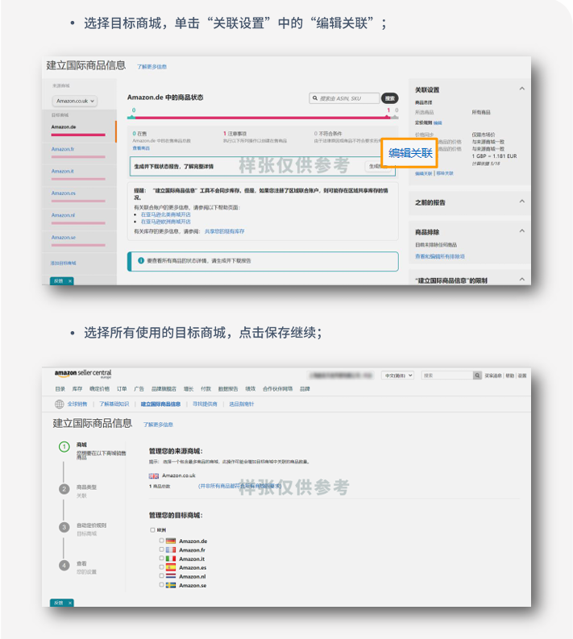Check the Amazon.nl target marketplace checkbox
The height and width of the screenshot is (639, 573).
pyautogui.click(x=161, y=575)
